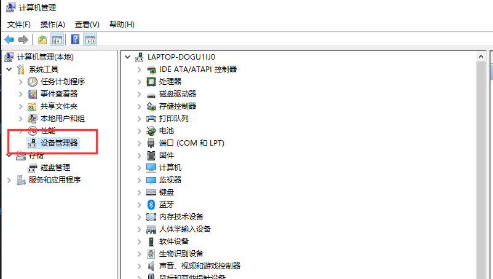
Task: Click the 生物识别设备 fingerprint icon
Action: pyautogui.click(x=151, y=254)
